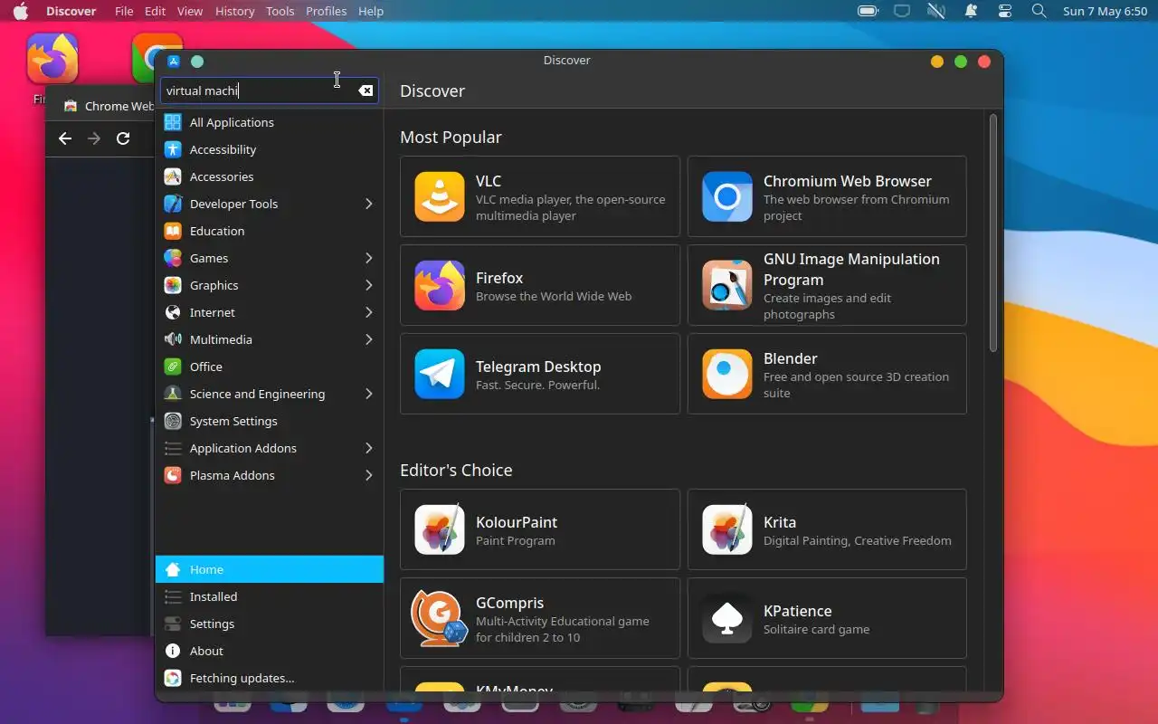Click the GNU Image Manipulation Program icon

point(727,285)
